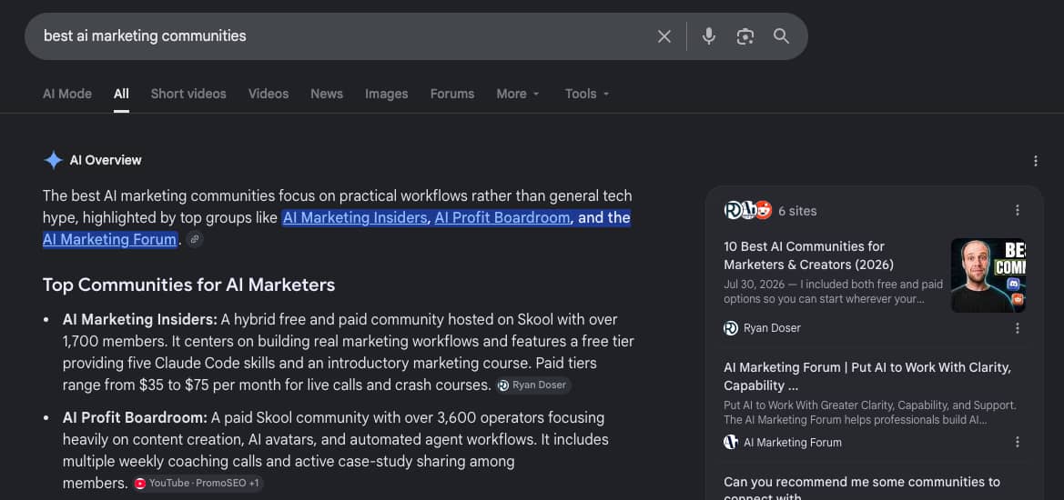The width and height of the screenshot is (1064, 500).
Task: Click the Top Communities for AI Marketers heading
Action: click(x=188, y=285)
